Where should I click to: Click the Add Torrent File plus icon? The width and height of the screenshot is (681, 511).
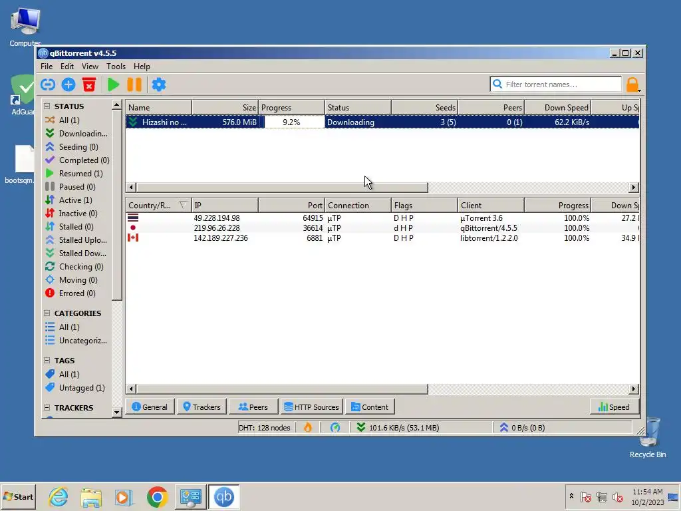tap(68, 85)
